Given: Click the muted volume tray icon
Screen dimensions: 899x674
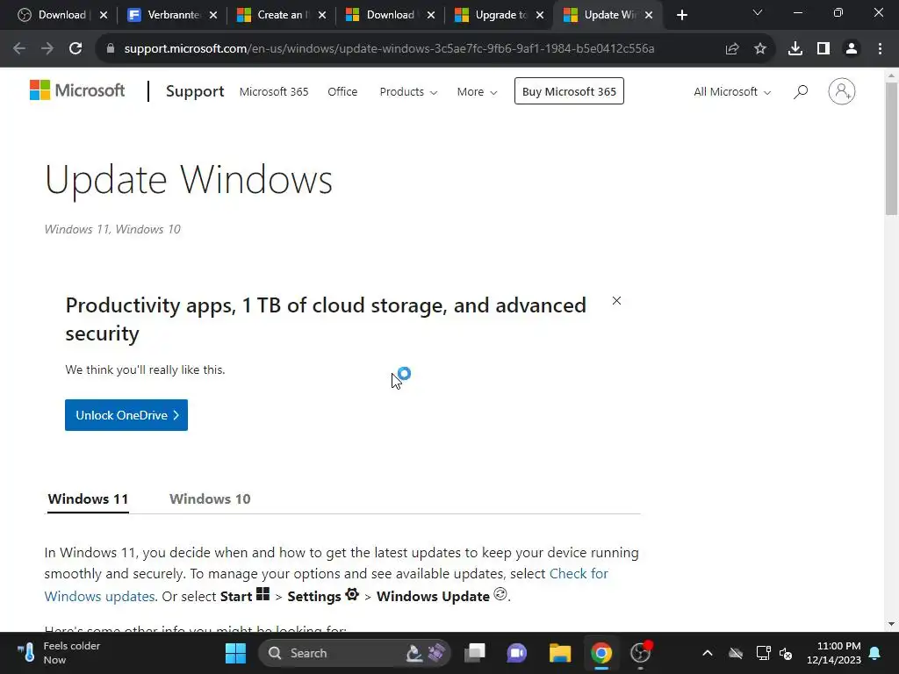Looking at the screenshot, I should point(786,653).
